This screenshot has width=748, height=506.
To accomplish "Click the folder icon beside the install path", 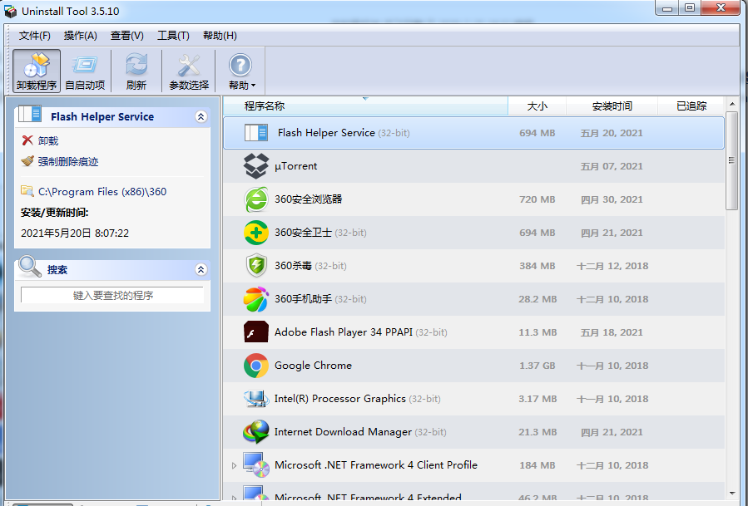I will (27, 191).
